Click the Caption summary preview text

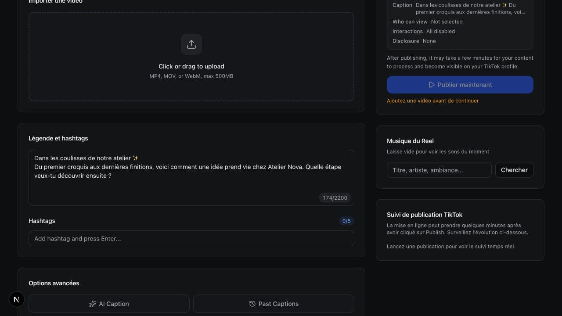pos(471,8)
